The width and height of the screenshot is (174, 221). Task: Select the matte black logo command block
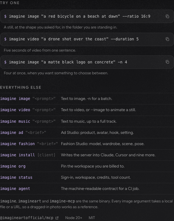pyautogui.click(x=87, y=62)
